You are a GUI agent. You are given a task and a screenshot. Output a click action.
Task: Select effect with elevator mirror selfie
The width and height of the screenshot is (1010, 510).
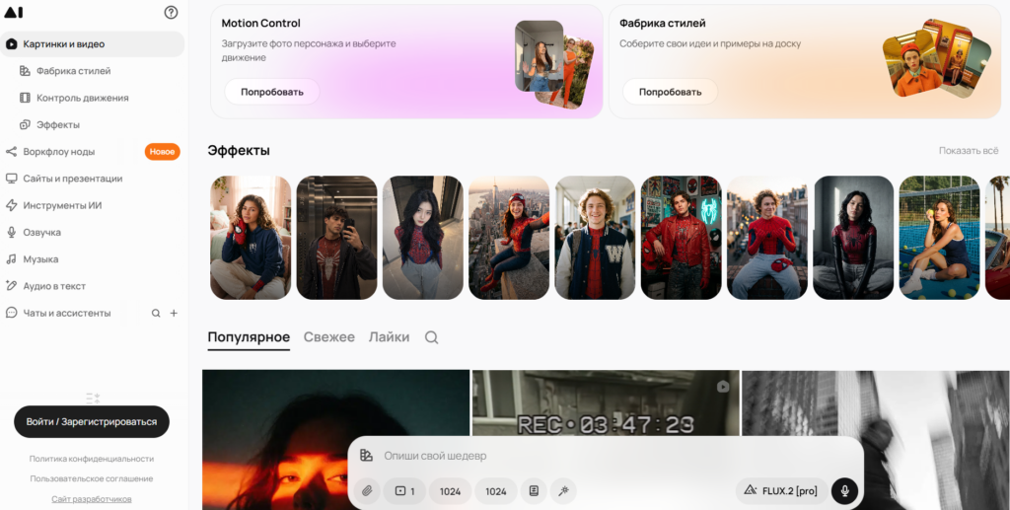(337, 238)
